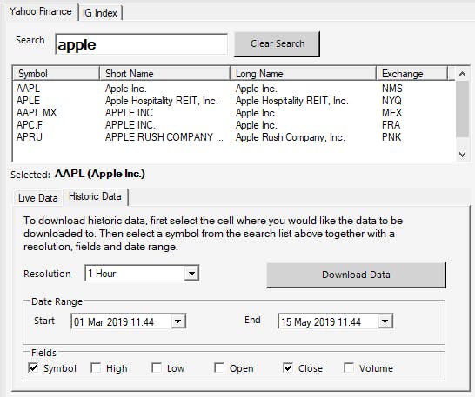
Task: Click APPLE RUSH COMPANY short name cell
Action: tap(164, 136)
